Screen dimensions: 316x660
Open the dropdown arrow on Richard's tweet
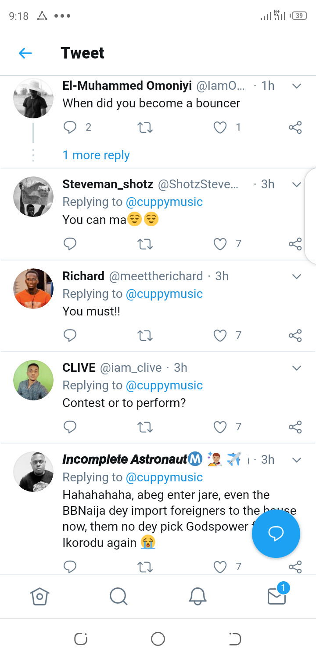[x=297, y=276]
